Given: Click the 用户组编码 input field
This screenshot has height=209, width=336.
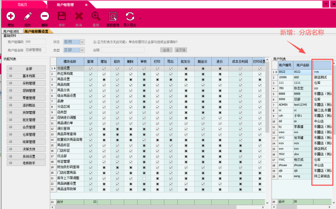Looking at the screenshot, I should click(x=35, y=42).
